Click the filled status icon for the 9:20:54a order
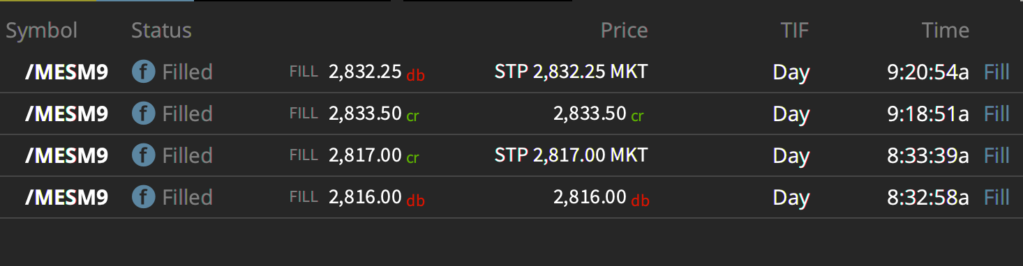Screen dimensions: 1023x266 143,72
